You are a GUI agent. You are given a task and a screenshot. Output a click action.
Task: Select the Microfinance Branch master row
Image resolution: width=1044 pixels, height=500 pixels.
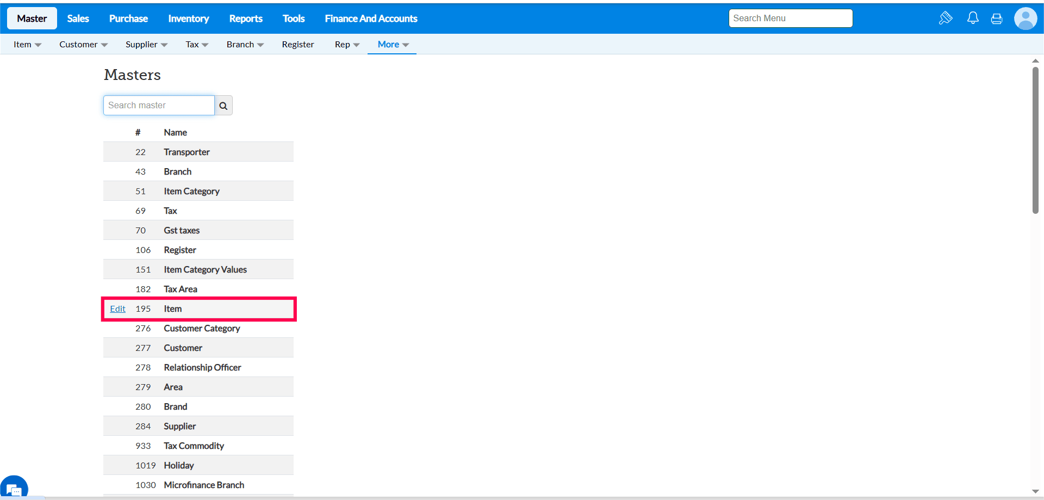[198, 485]
